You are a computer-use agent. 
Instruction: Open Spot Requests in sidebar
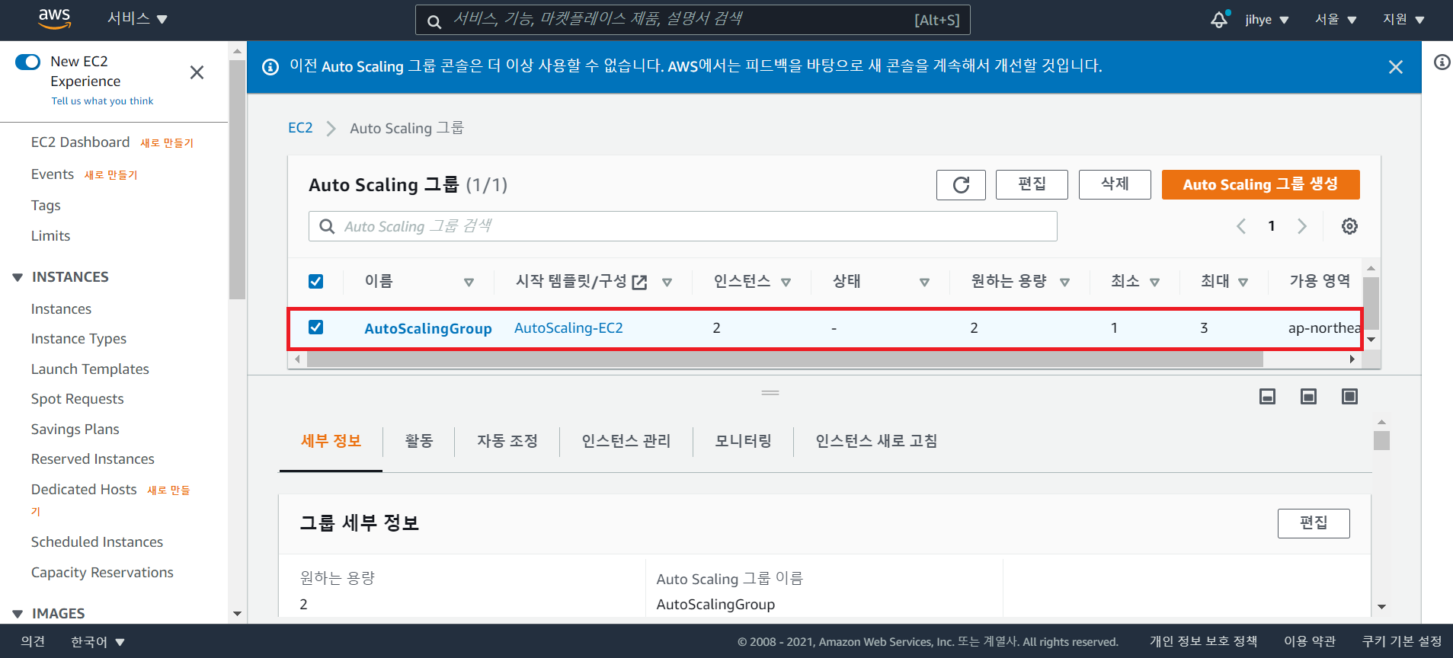tap(77, 399)
